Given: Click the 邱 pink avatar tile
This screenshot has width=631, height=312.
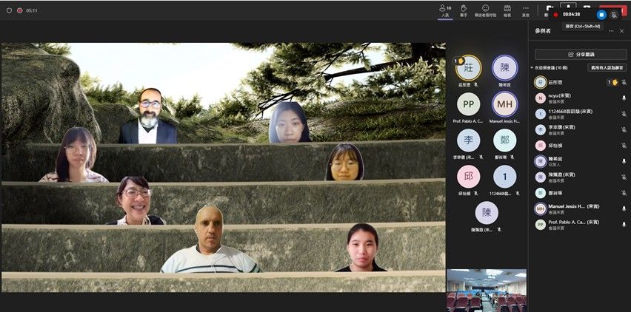Looking at the screenshot, I should pyautogui.click(x=468, y=177).
